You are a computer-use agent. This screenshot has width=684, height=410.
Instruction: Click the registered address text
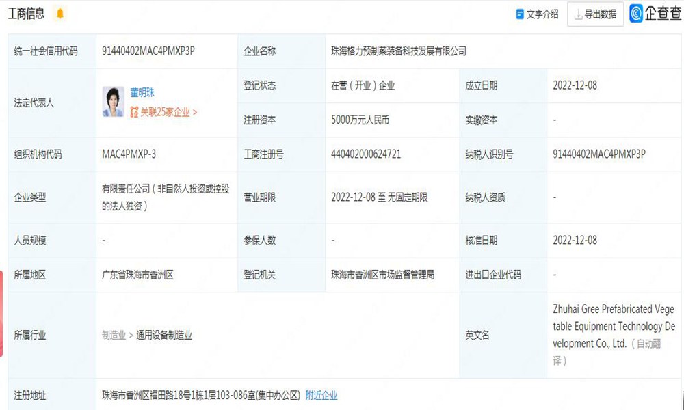200,395
